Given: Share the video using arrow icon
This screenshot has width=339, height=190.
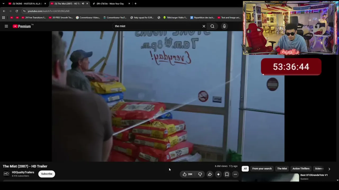Looking at the screenshot, I should [x=210, y=174].
